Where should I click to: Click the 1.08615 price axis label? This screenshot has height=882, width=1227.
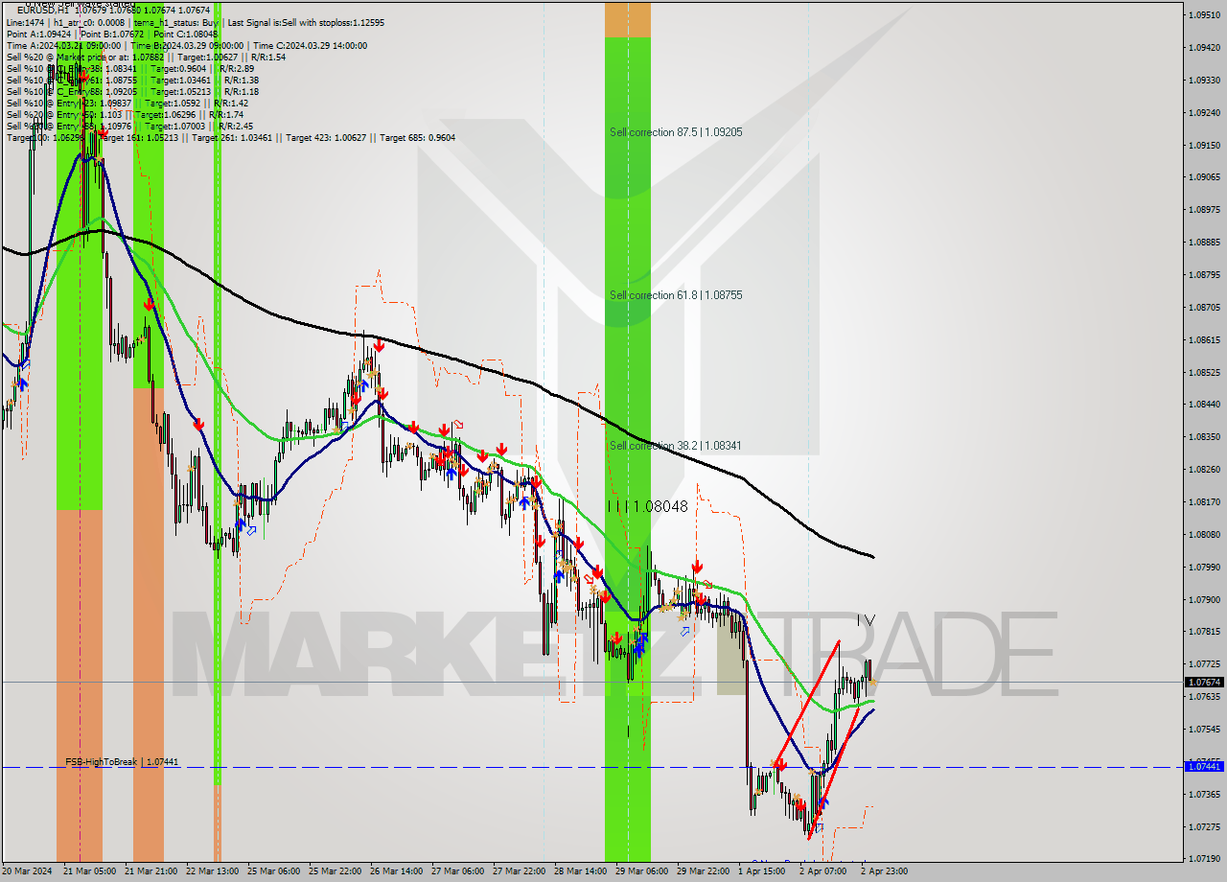tap(1204, 339)
